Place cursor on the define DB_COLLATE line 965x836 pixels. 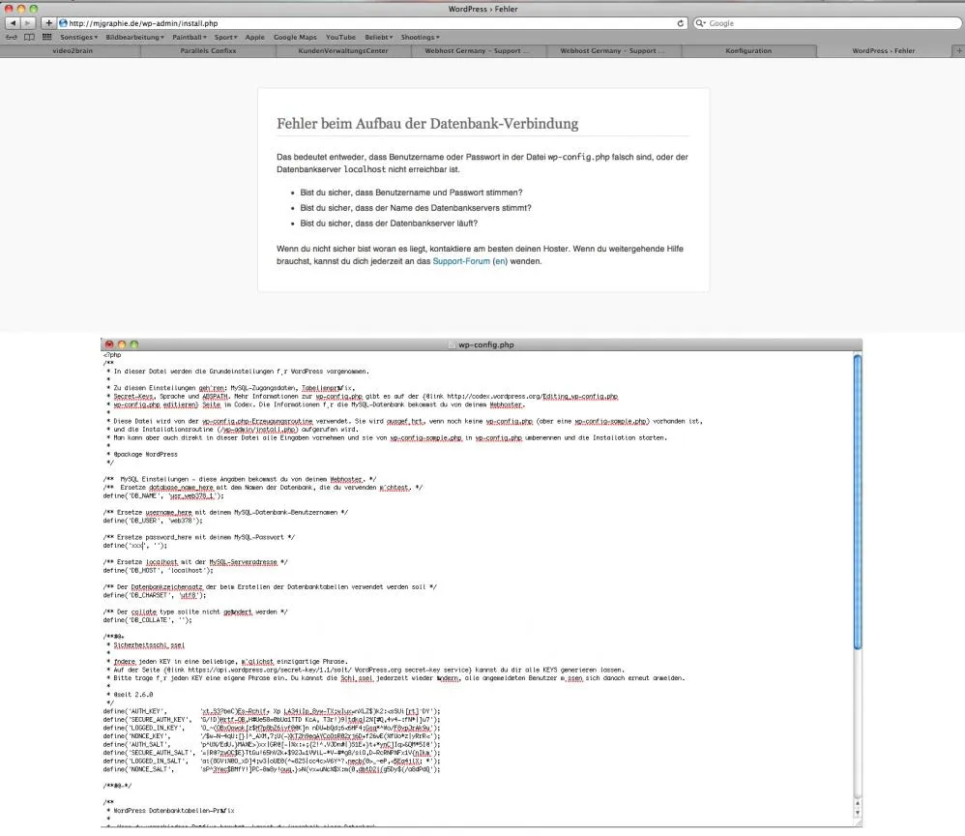pos(147,620)
